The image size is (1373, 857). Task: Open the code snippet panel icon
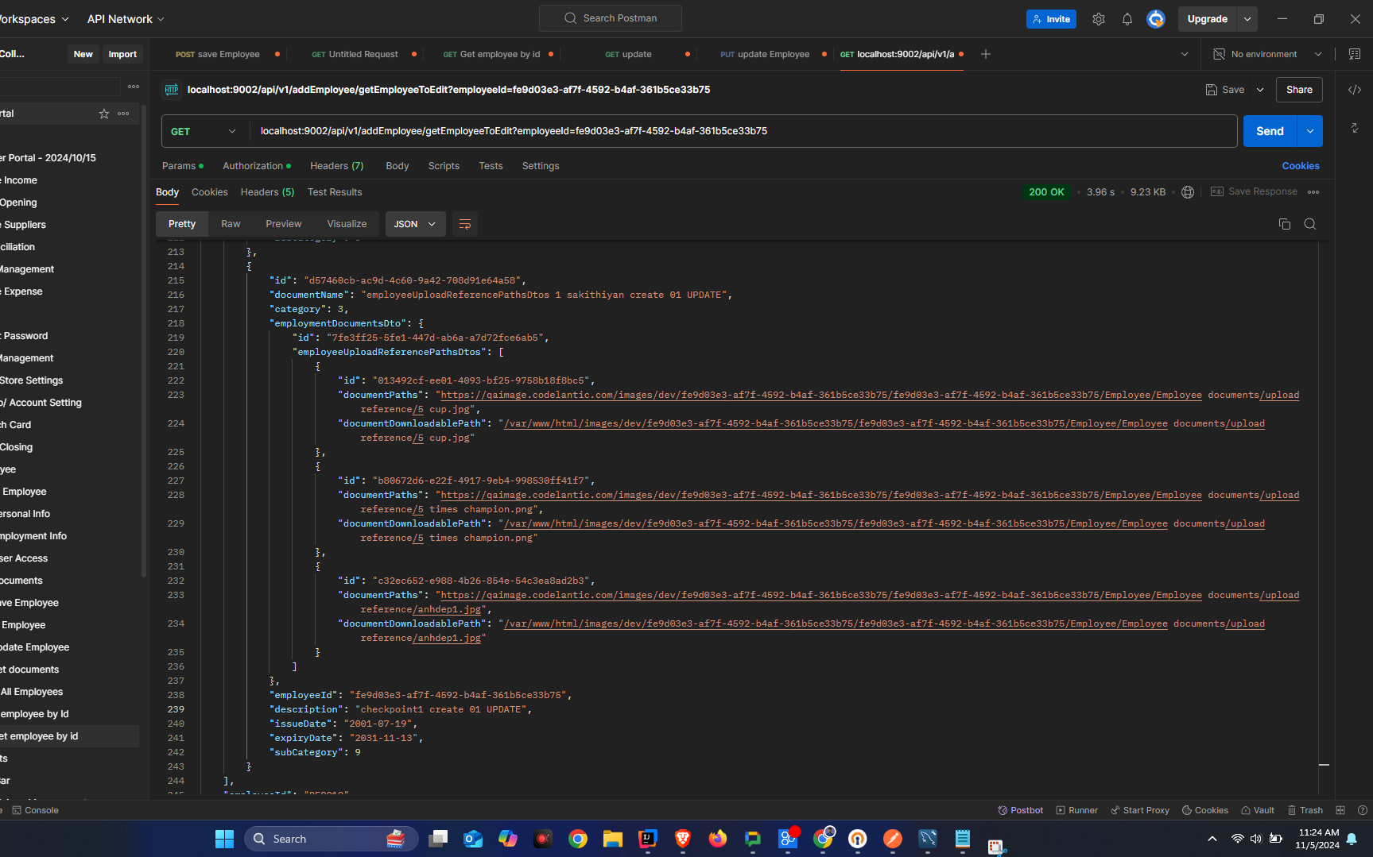(1355, 90)
